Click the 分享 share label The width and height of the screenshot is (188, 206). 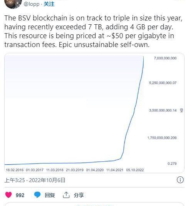[x=79, y=195]
